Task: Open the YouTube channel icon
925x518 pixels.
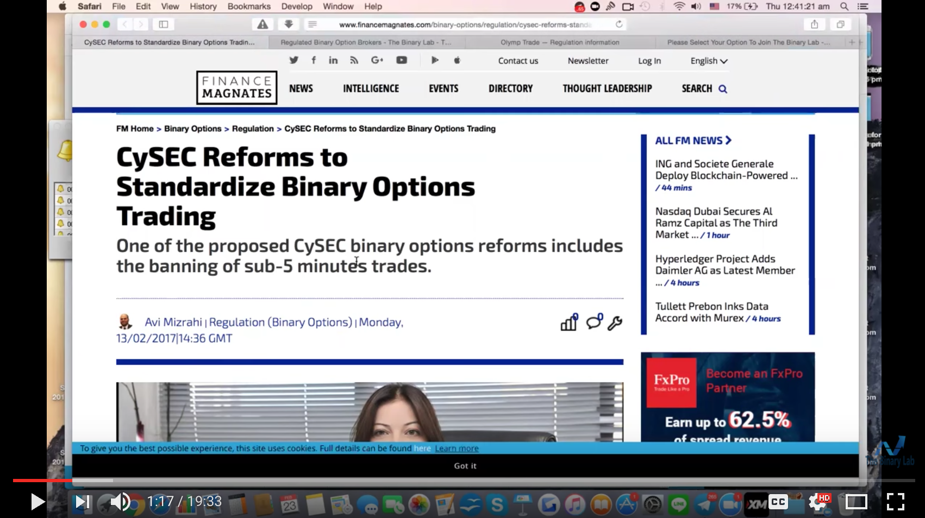Action: pos(402,60)
